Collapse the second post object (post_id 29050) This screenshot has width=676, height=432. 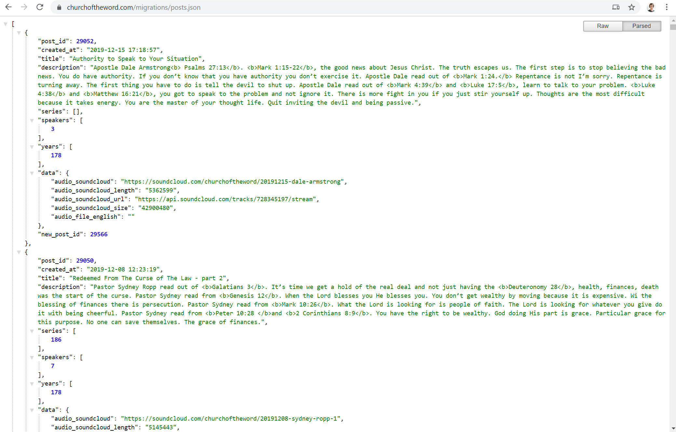click(19, 252)
